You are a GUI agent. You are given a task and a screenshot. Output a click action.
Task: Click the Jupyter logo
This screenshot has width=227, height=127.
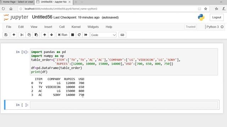[16, 17]
